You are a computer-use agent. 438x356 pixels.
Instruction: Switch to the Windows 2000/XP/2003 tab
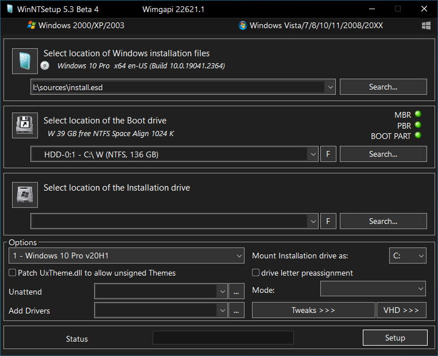click(76, 25)
